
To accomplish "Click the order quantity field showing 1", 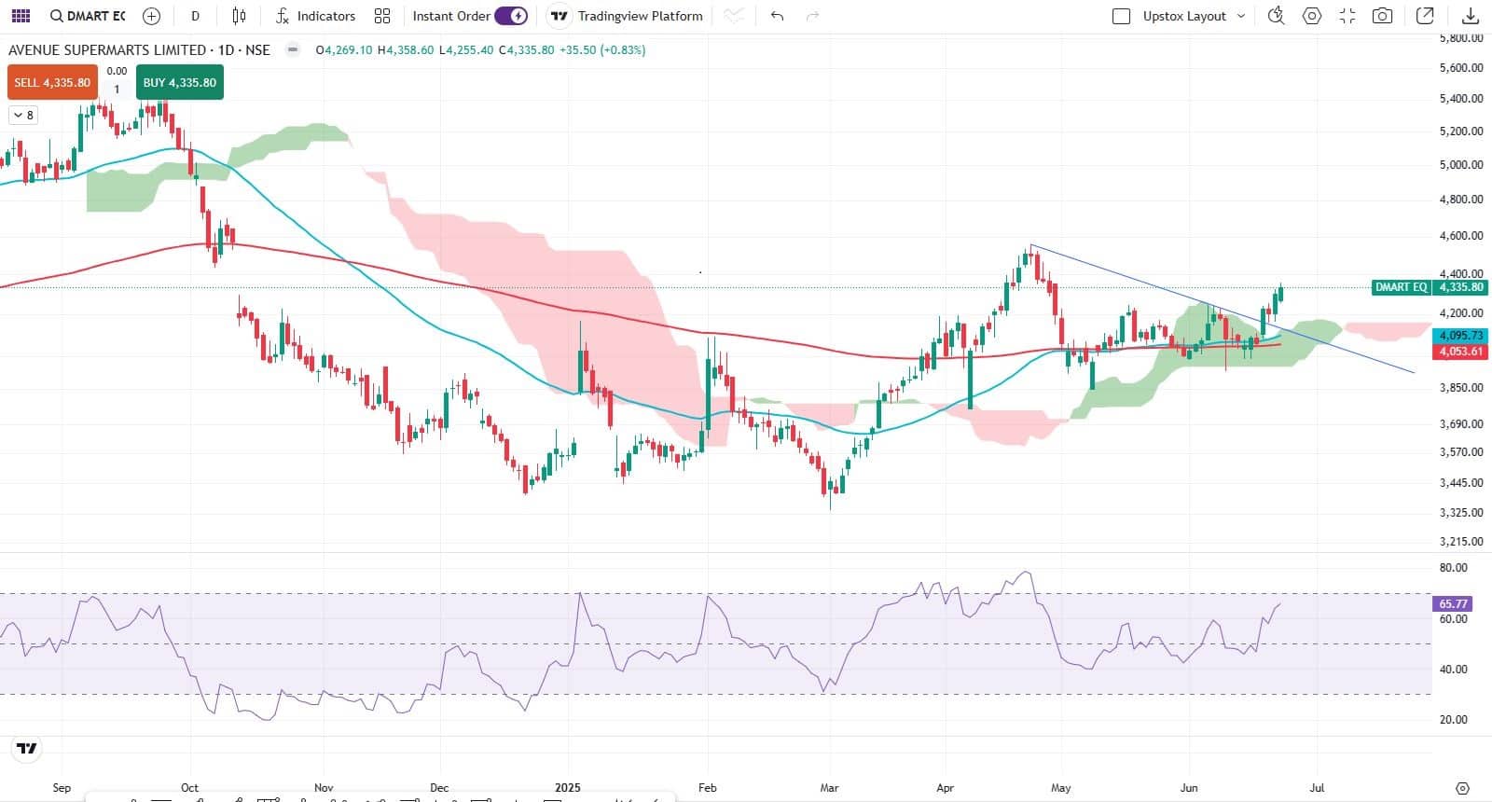I will 117,90.
